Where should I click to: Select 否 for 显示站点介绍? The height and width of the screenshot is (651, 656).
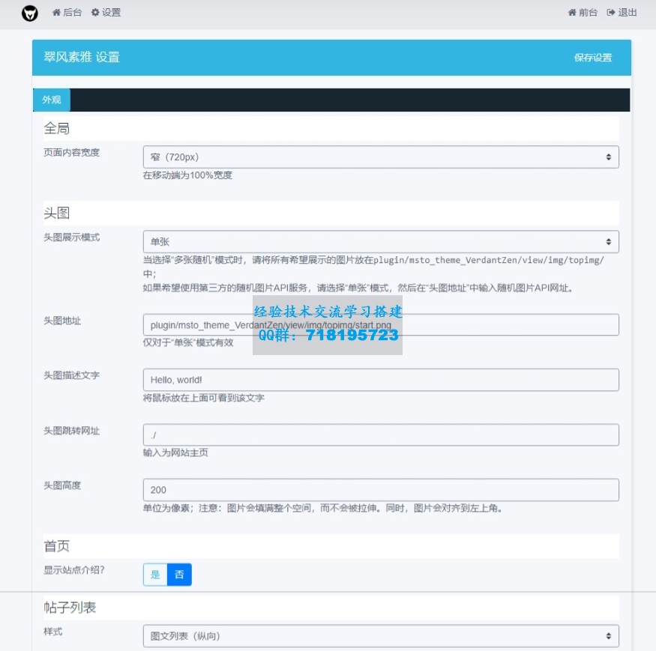pos(179,575)
